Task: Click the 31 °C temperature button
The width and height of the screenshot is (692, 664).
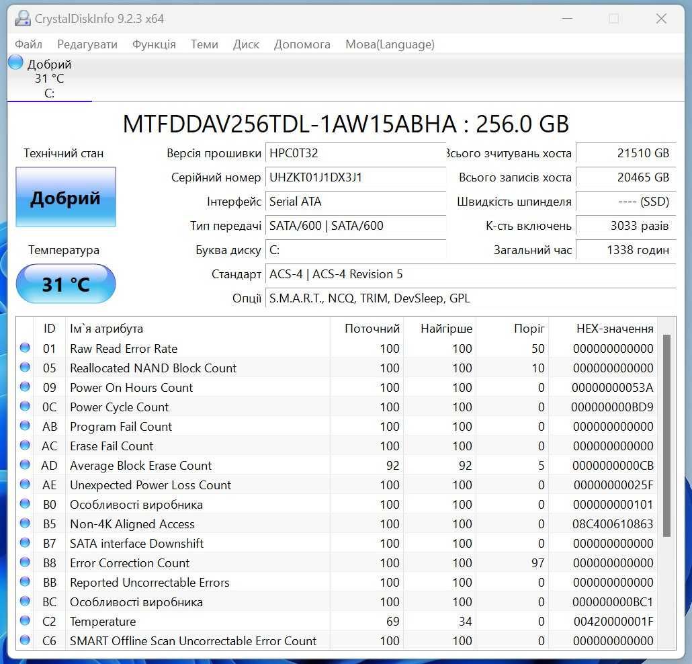Action: point(66,284)
